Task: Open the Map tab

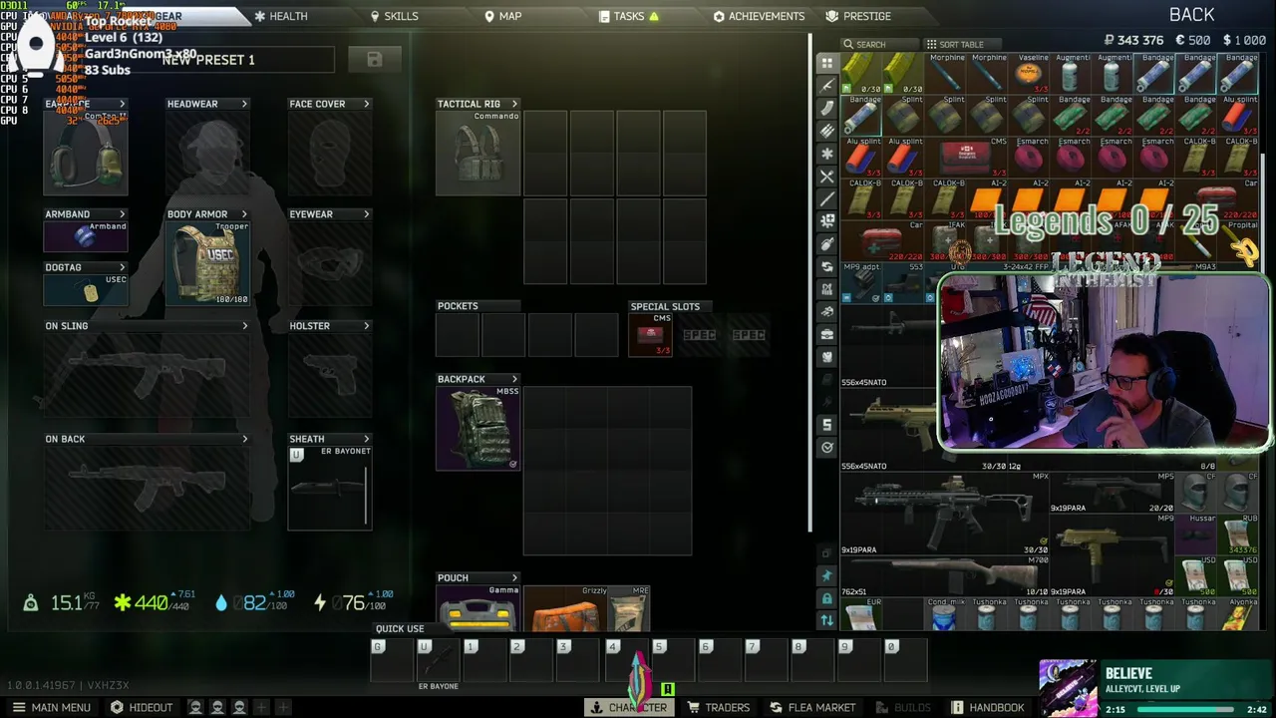Action: pos(502,16)
